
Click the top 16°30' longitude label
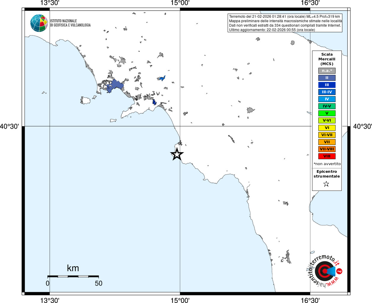310,3
